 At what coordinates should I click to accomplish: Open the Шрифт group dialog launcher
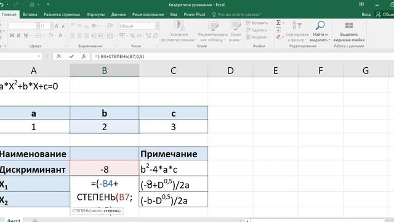[65, 46]
